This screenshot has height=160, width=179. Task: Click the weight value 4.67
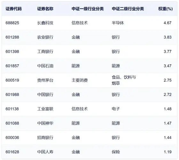click(x=167, y=23)
